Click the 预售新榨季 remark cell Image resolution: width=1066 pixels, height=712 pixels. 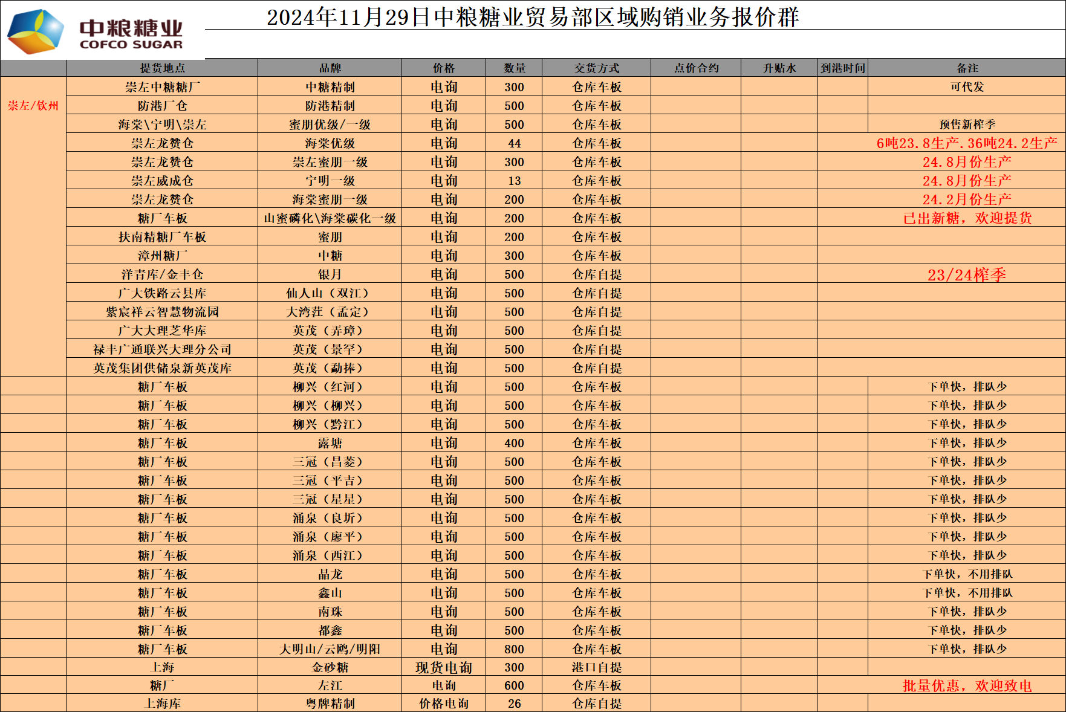click(967, 125)
